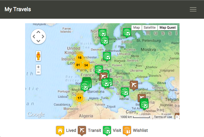This screenshot has width=204, height=137.
Task: Pan the map left with arrow
Action: [34, 37]
